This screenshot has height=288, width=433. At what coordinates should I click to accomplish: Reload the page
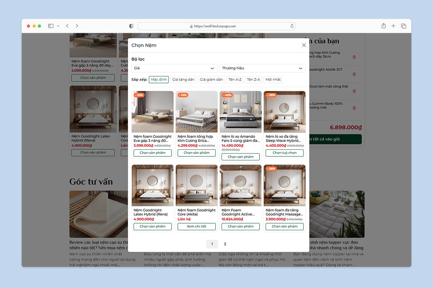click(x=292, y=26)
